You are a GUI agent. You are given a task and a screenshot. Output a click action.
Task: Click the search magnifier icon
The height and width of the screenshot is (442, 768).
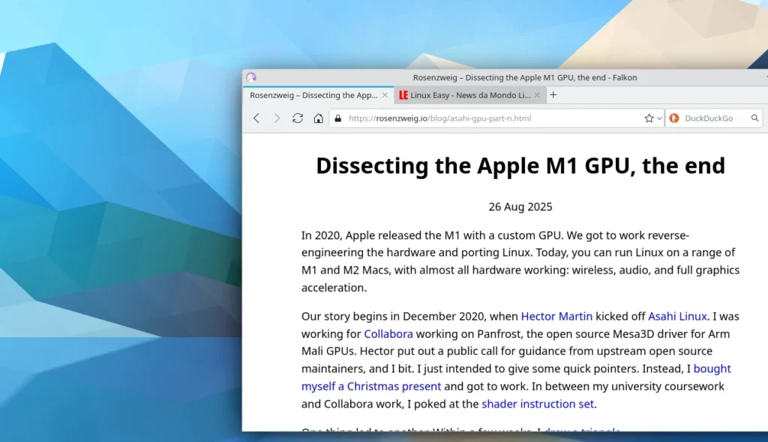(755, 118)
